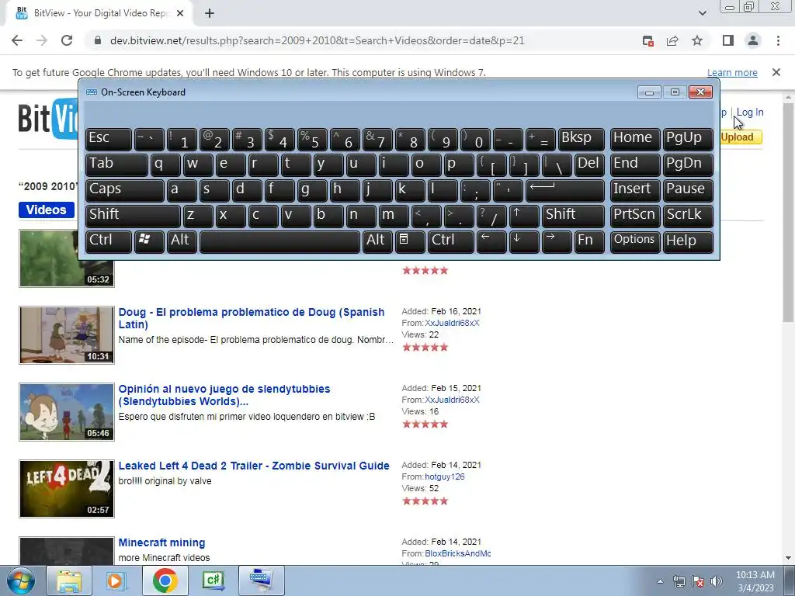Viewport: 795px width, 596px height.
Task: Toggle the ScrLk key
Action: (688, 216)
